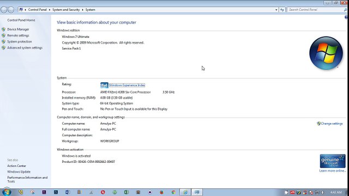
Task: Open the Windows Experience Index link
Action: [x=127, y=85]
